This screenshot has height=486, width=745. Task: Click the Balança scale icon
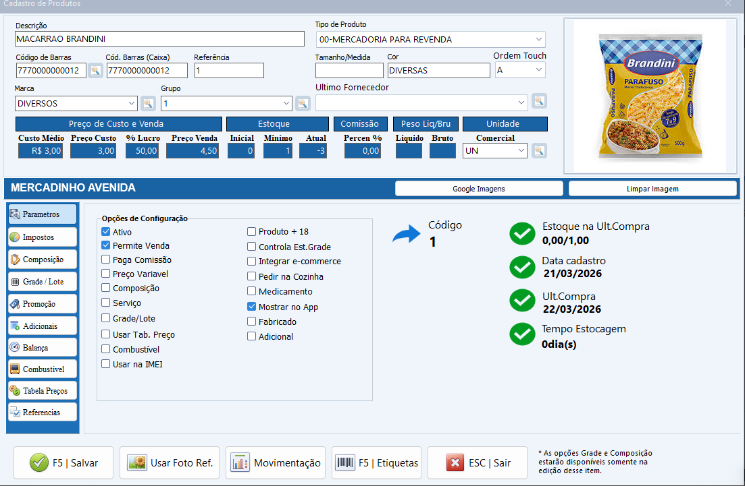click(15, 348)
